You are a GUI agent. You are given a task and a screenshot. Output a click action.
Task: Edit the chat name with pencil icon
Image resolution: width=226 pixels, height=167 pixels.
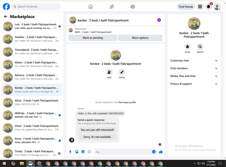pyautogui.click(x=122, y=72)
